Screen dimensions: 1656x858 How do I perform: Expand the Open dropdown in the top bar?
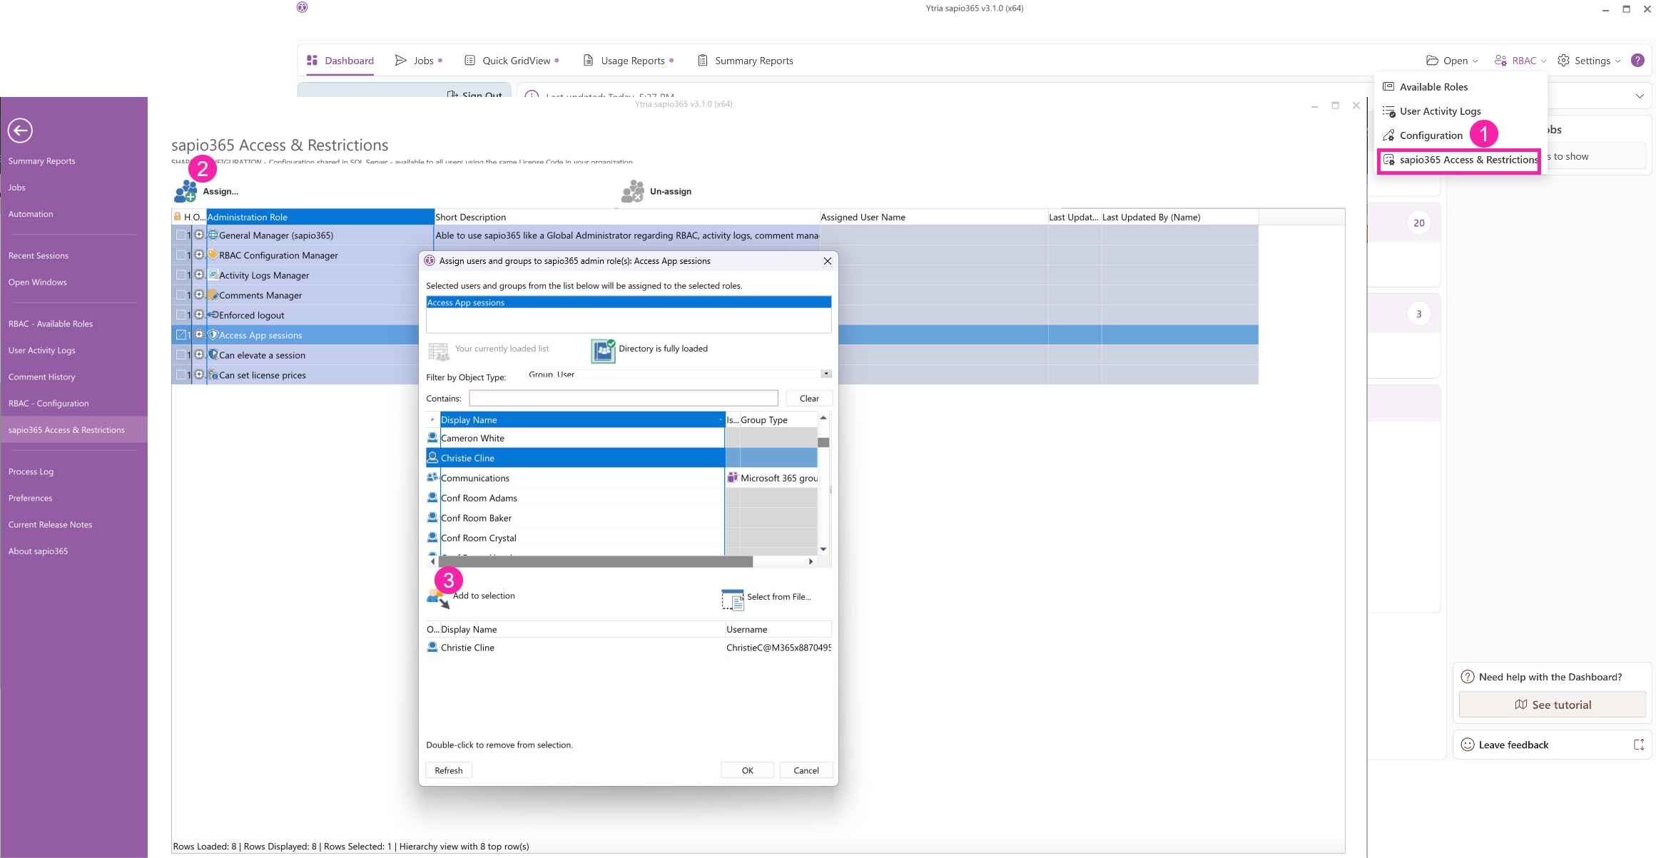click(1451, 61)
